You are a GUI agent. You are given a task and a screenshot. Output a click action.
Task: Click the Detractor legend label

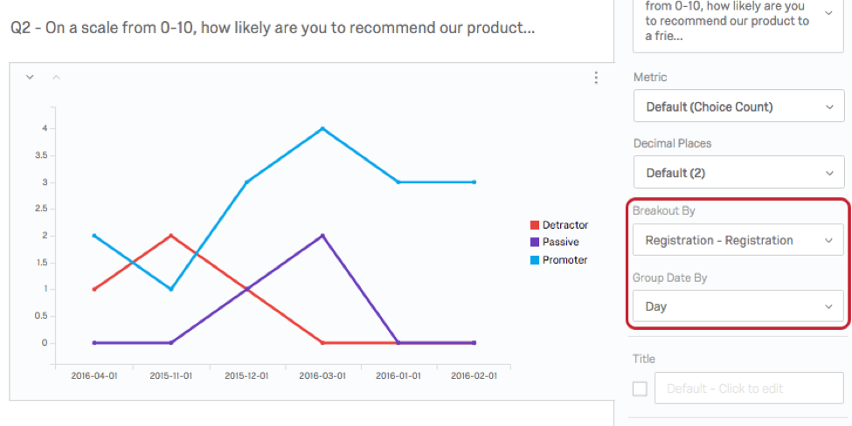(x=565, y=225)
